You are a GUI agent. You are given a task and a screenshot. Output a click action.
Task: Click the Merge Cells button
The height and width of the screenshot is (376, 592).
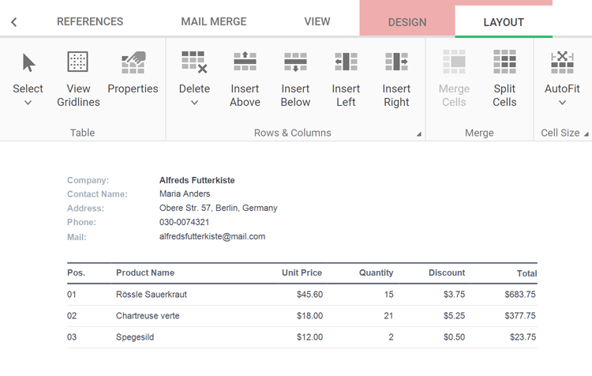click(x=454, y=79)
